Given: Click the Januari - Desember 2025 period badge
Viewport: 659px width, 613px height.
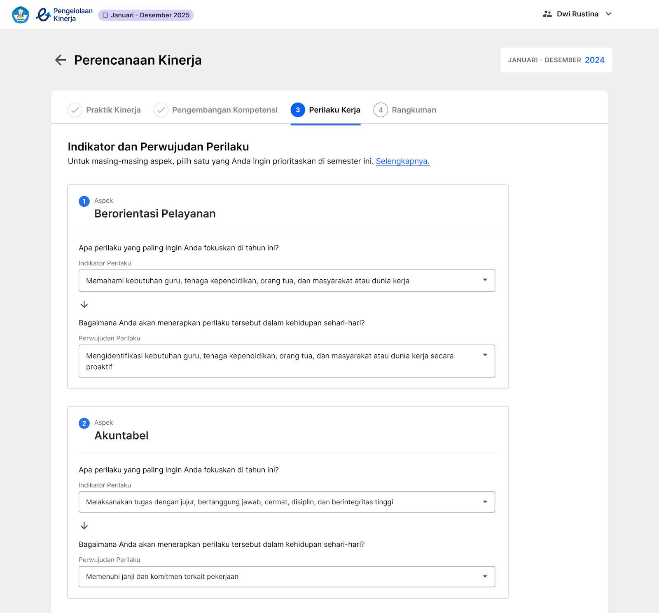Looking at the screenshot, I should (146, 15).
